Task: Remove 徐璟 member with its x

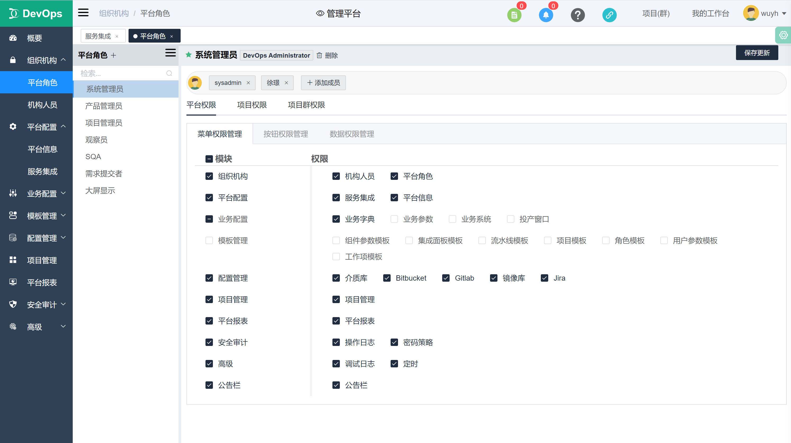Action: click(x=286, y=83)
